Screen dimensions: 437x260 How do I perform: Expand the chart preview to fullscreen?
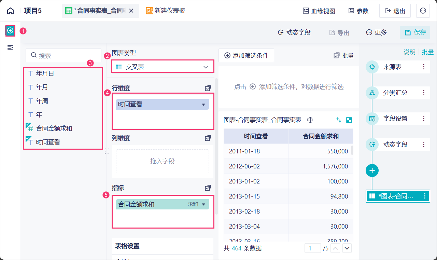[x=349, y=120]
